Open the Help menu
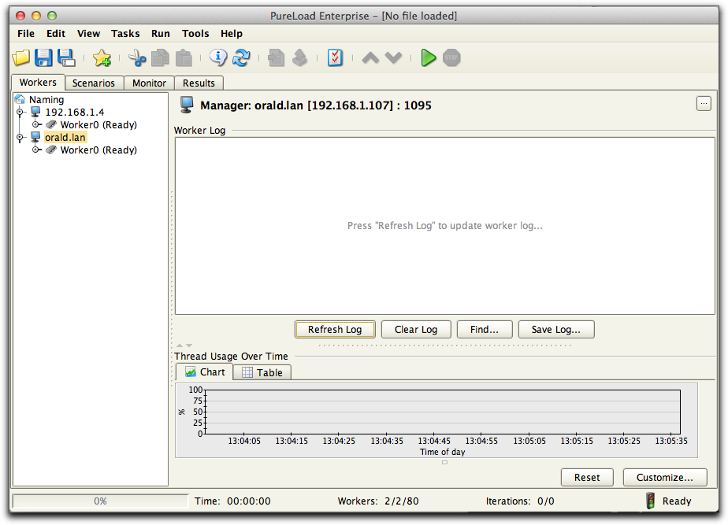The image size is (728, 525). tap(232, 33)
